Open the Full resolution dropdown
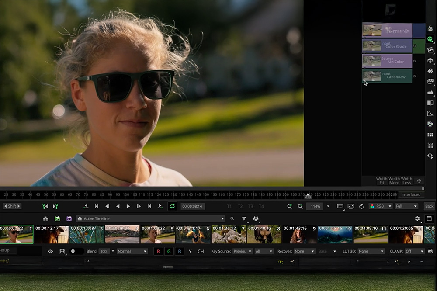 (406, 206)
